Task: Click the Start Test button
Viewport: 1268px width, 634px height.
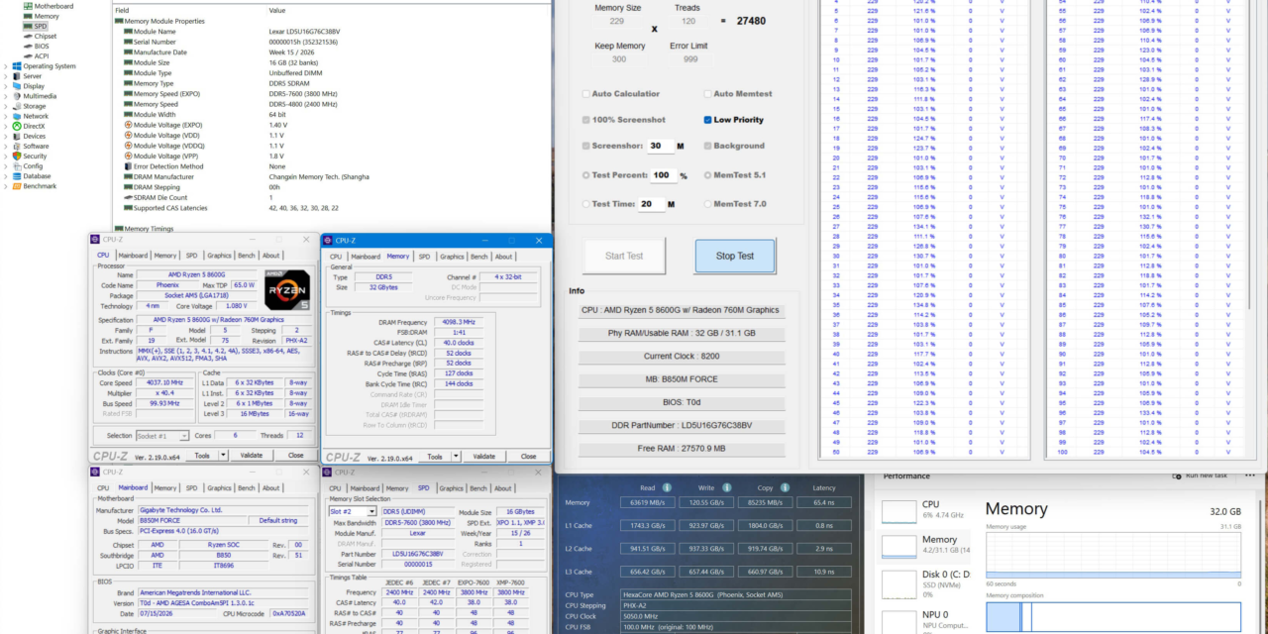Action: coord(624,256)
